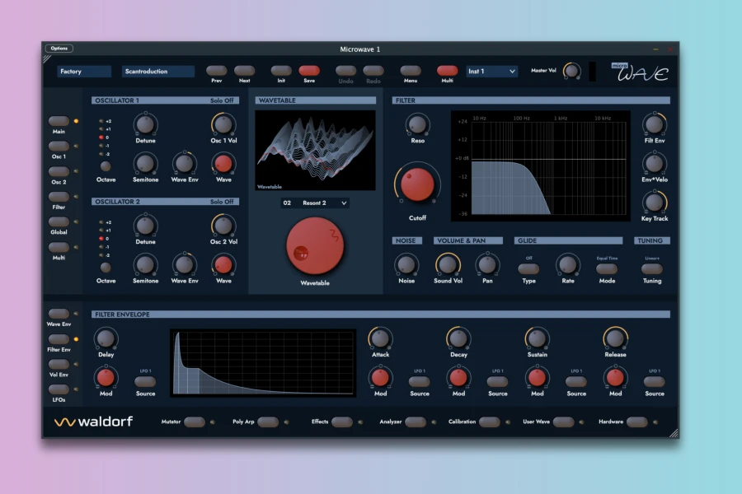Click the Factory bank field

[x=84, y=72]
